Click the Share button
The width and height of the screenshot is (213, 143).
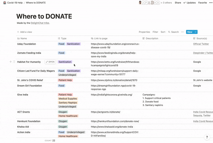point(178,3)
